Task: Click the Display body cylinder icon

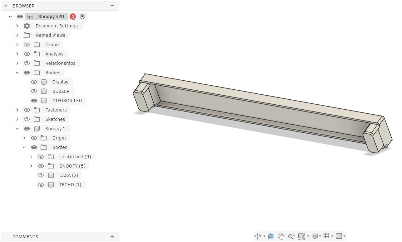Action: 44,82
